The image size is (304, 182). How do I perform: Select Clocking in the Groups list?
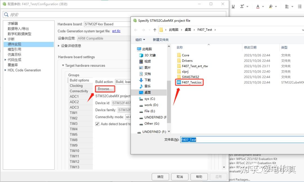pos(76,86)
